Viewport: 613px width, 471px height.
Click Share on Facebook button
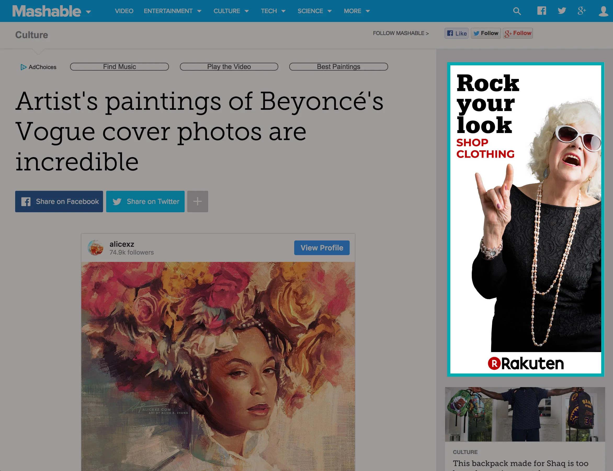coord(59,201)
